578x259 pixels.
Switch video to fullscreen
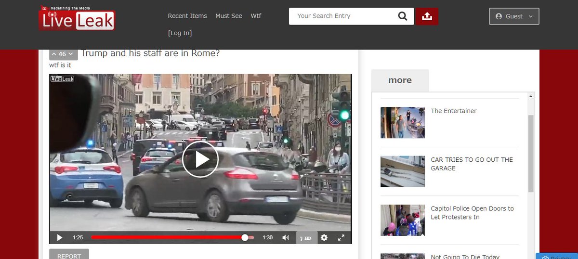coord(341,237)
